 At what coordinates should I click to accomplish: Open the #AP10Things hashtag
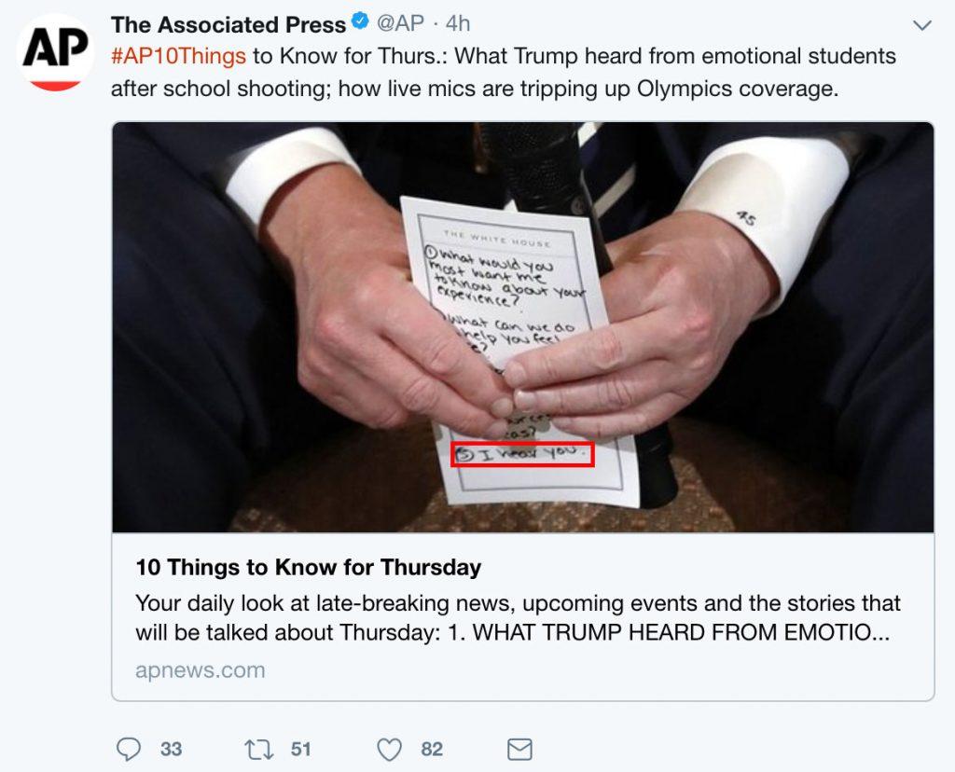pos(178,56)
